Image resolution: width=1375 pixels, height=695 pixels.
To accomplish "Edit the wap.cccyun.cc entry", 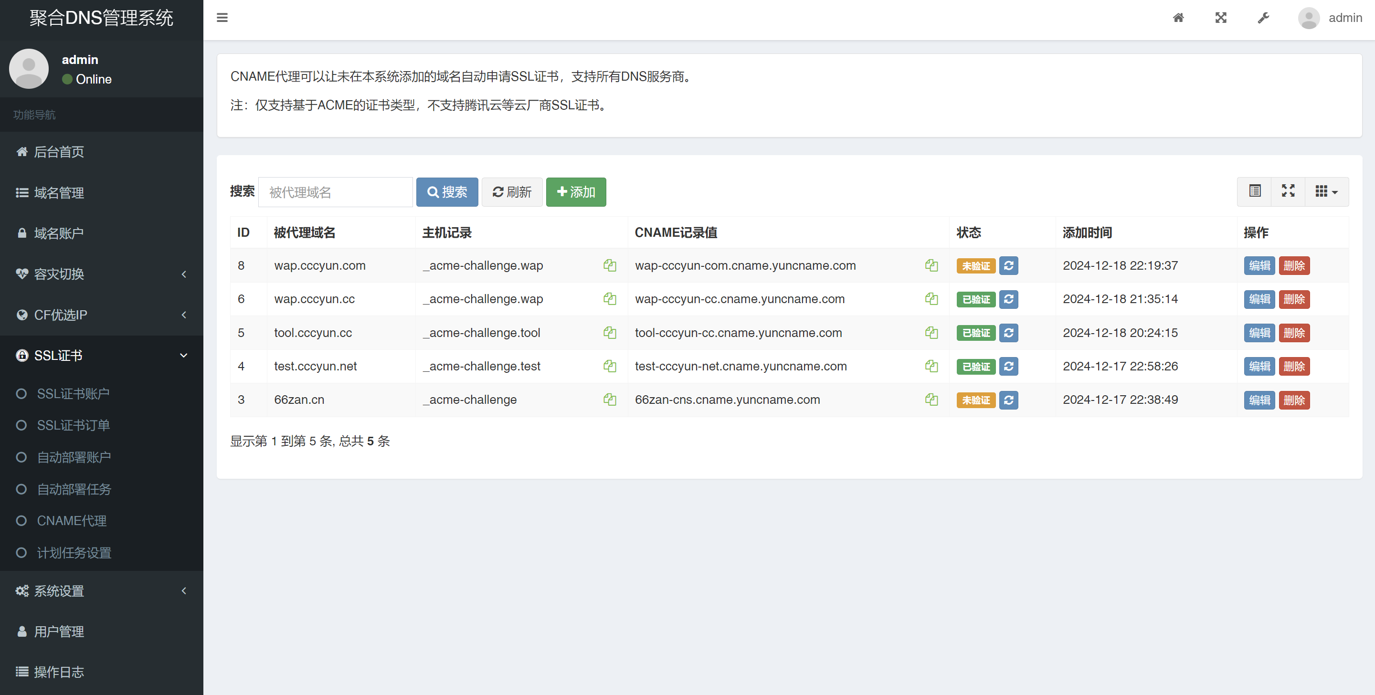I will (1259, 299).
